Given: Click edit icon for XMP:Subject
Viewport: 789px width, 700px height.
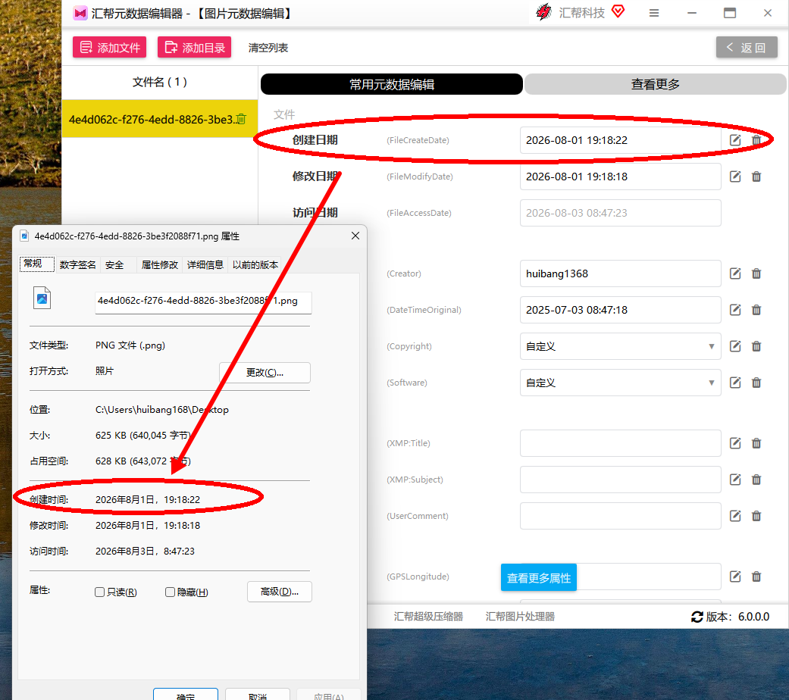Looking at the screenshot, I should point(735,480).
